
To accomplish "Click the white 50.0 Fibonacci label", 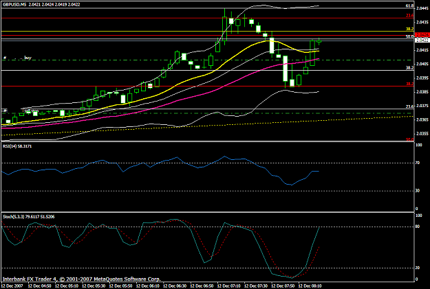I will (x=410, y=36).
